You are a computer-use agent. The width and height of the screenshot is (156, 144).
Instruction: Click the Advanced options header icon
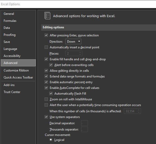[x=47, y=16]
